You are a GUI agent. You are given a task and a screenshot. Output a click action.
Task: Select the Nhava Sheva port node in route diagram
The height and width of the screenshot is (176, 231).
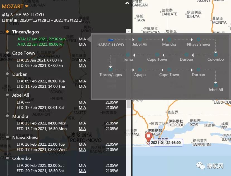click(198, 40)
